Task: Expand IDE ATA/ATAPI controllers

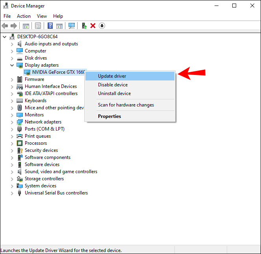Action: point(12,94)
